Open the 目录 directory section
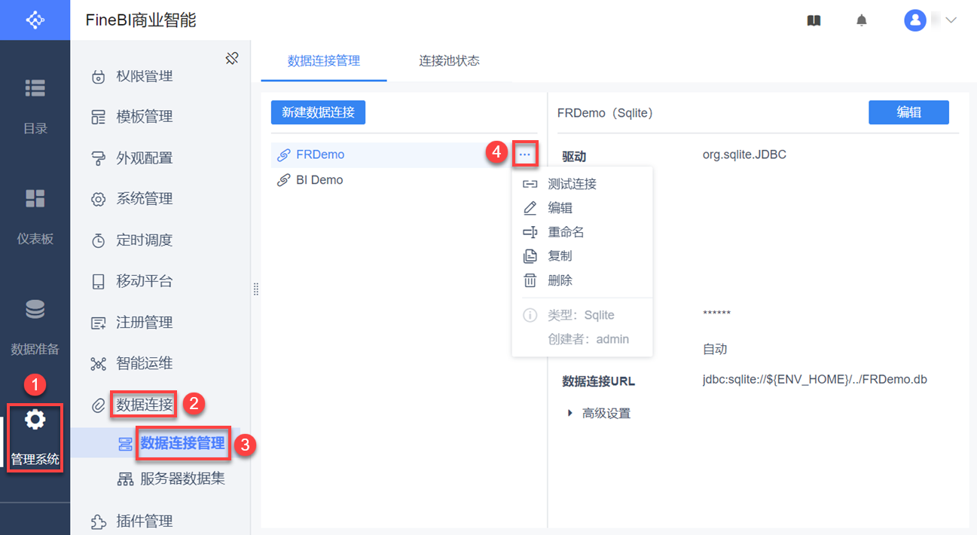This screenshot has height=535, width=977. pos(35,105)
